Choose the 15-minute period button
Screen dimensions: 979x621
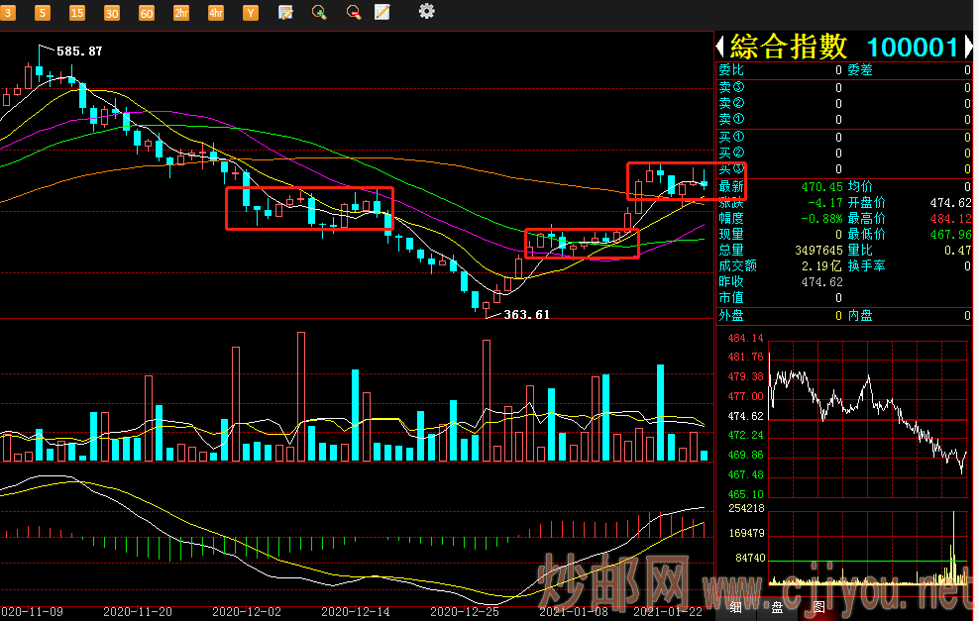pos(77,13)
